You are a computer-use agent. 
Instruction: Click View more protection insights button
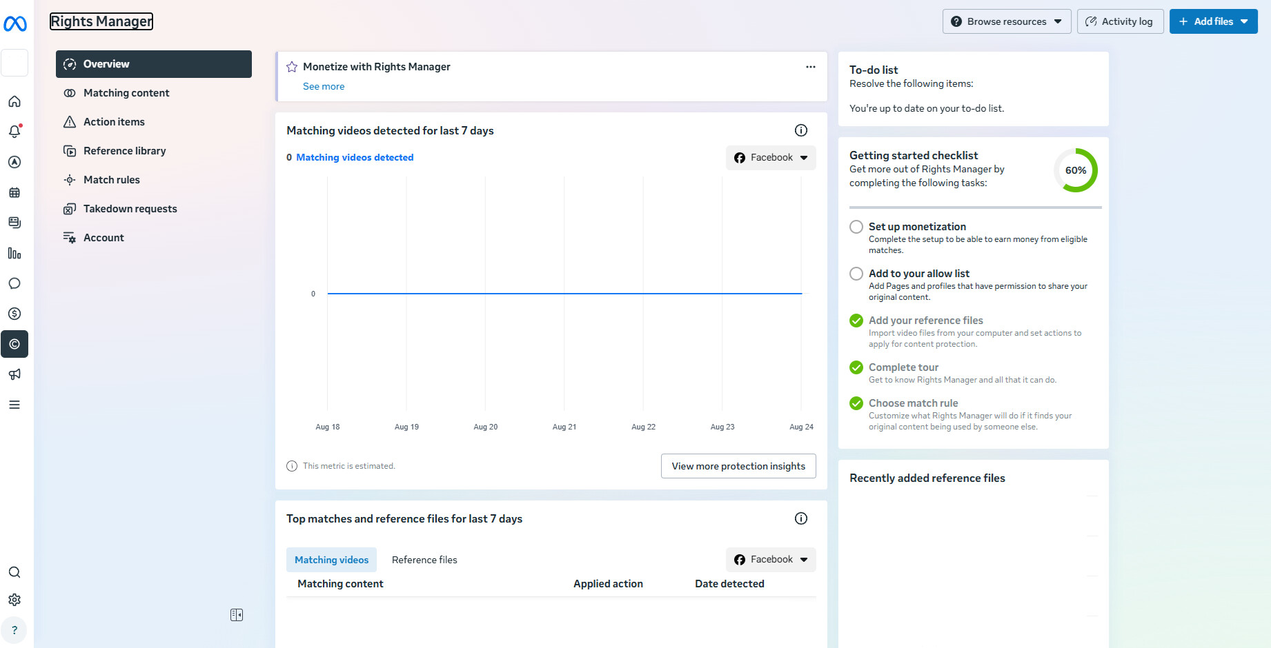pyautogui.click(x=738, y=466)
